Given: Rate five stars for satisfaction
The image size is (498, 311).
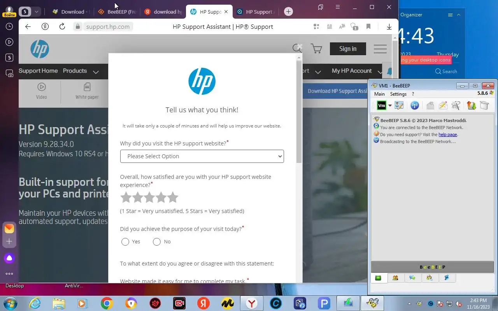Looking at the screenshot, I should (x=173, y=197).
